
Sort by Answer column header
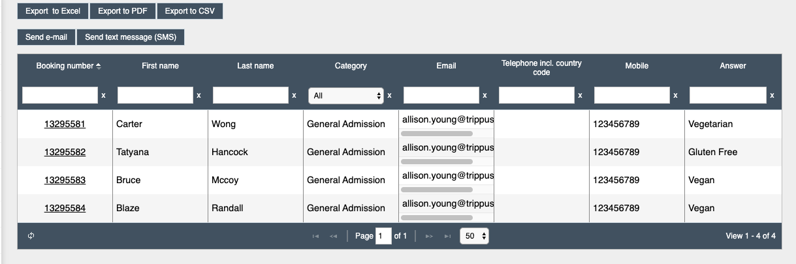pos(733,66)
